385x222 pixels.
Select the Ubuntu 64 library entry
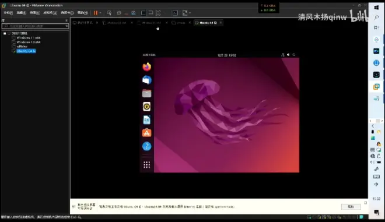(x=26, y=51)
